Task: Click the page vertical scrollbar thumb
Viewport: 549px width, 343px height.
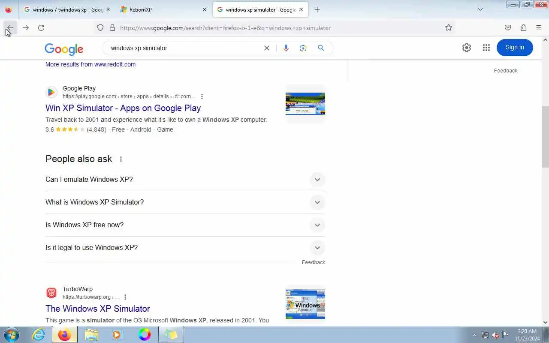Action: click(x=545, y=137)
